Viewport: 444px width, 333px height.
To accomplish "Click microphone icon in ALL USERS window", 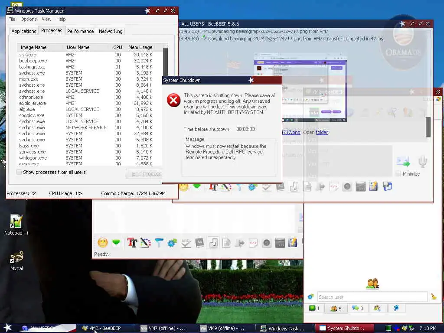I will coord(422,161).
